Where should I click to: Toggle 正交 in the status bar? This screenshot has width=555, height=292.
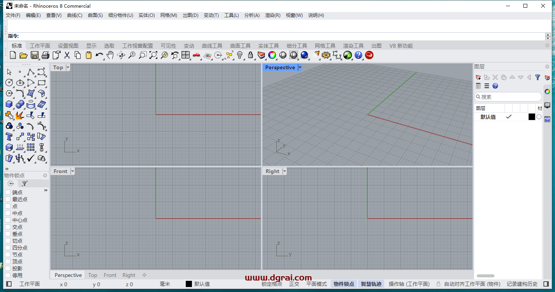point(294,284)
